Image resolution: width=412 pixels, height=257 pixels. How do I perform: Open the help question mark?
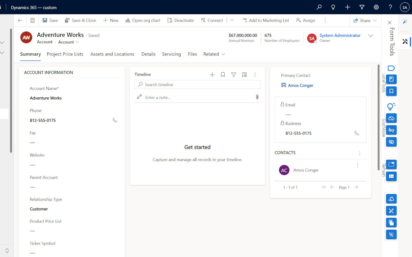390,7
